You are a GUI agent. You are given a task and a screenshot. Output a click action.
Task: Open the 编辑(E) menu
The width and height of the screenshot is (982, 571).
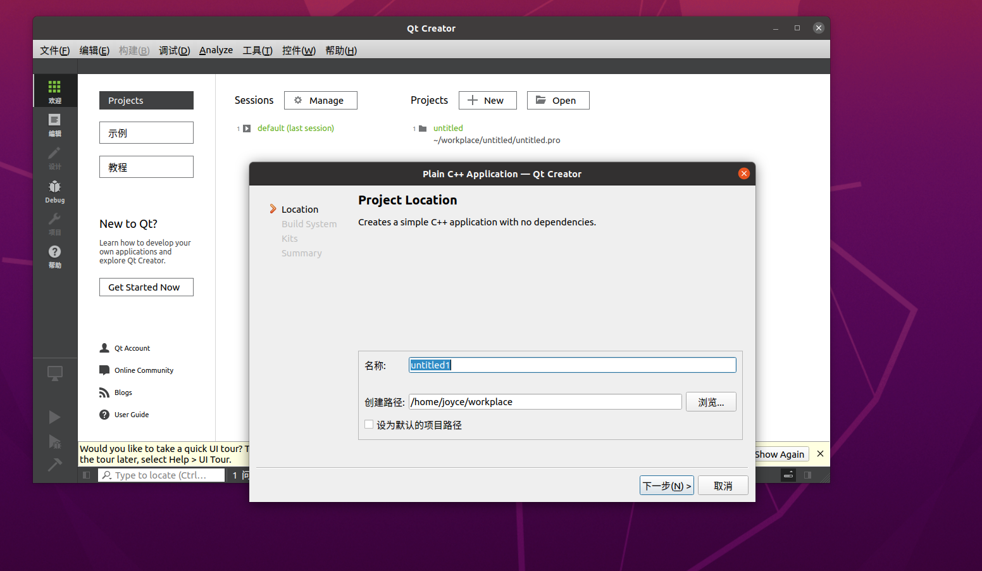click(94, 50)
